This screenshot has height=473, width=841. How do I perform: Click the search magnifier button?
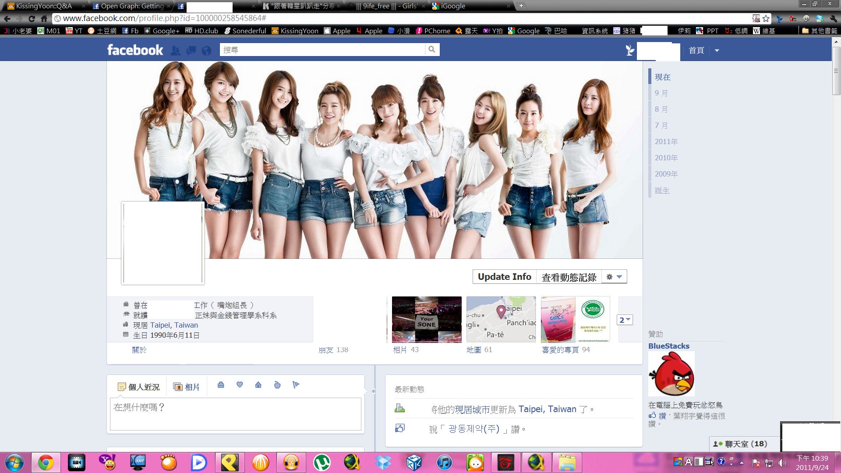point(432,49)
